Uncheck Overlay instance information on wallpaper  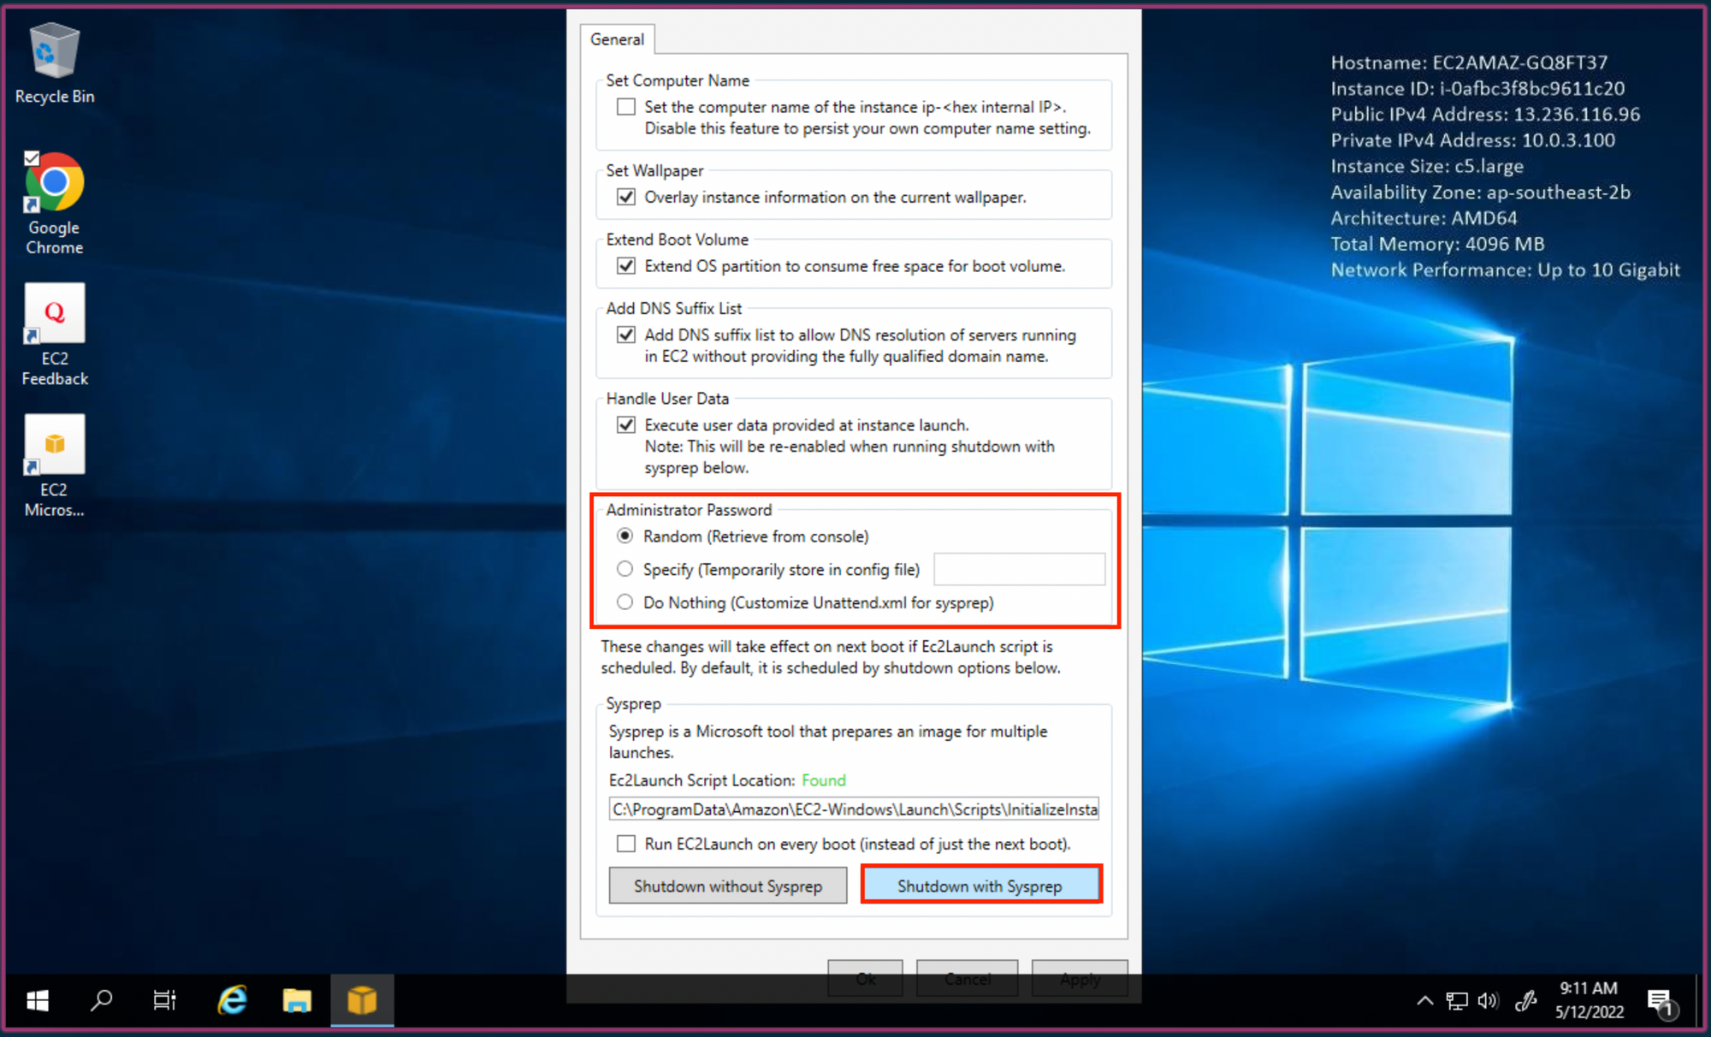tap(626, 197)
